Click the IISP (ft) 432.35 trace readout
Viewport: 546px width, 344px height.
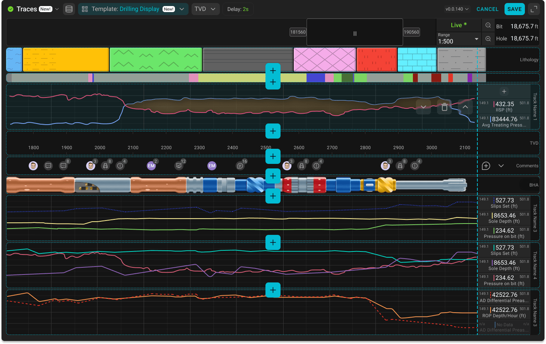(x=504, y=106)
